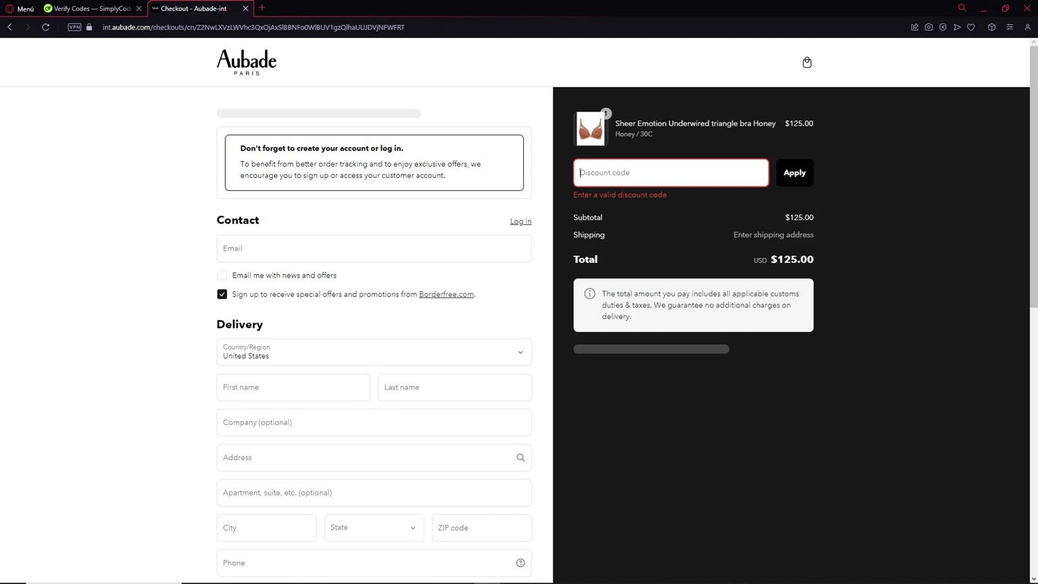Click the Email input field
This screenshot has height=584, width=1038.
click(374, 248)
